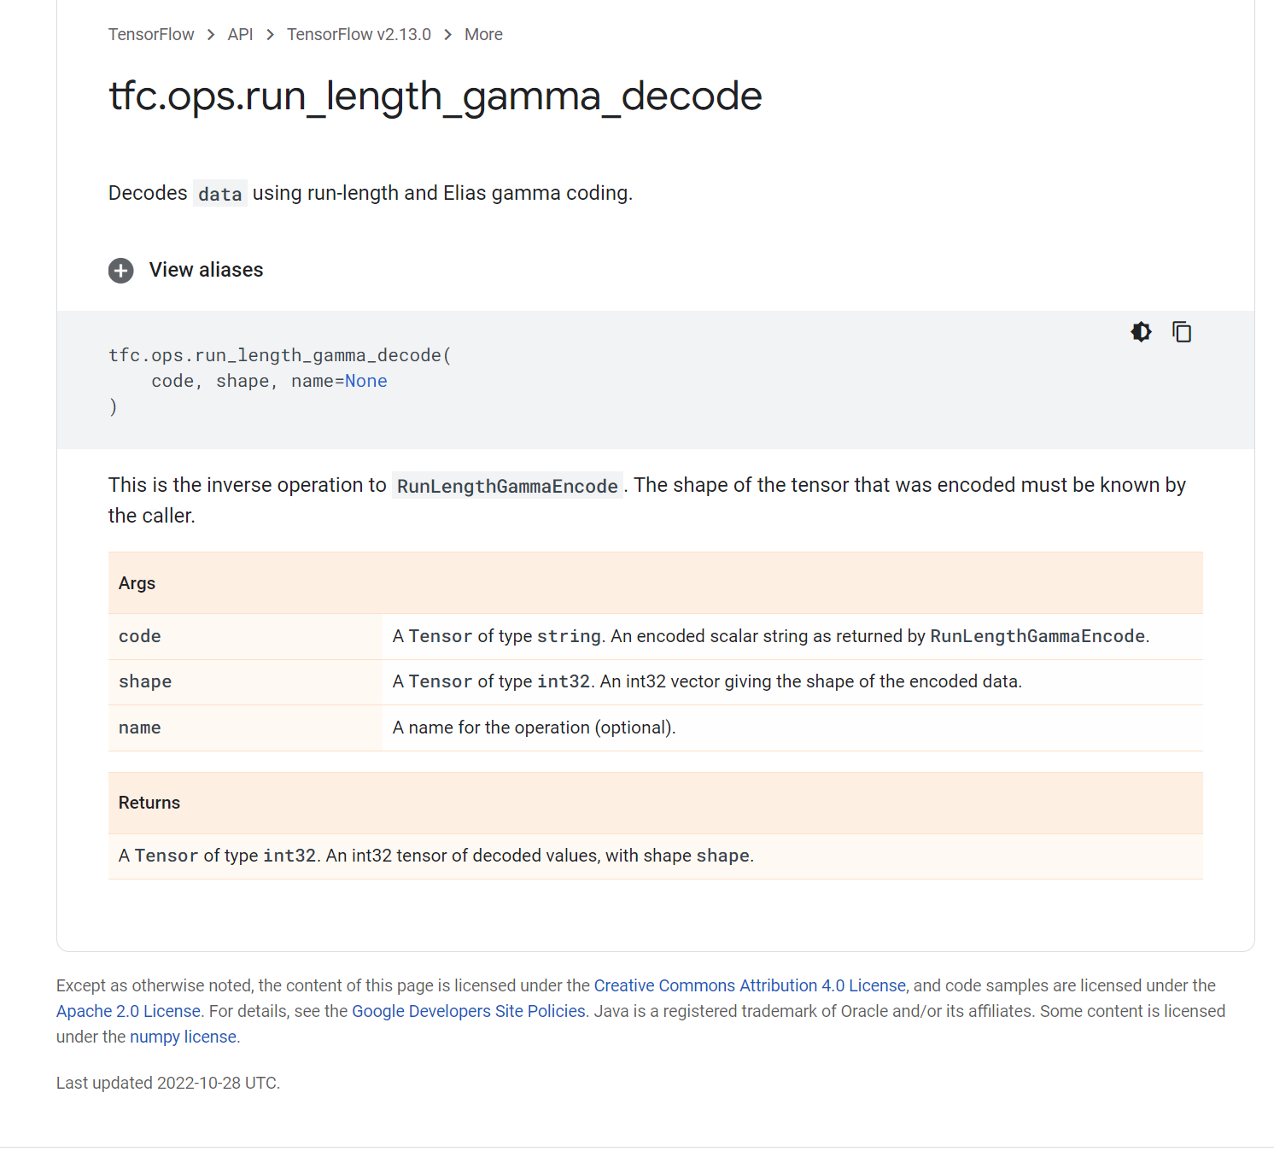Click code description 'An encoded scalar string' cell

[792, 636]
